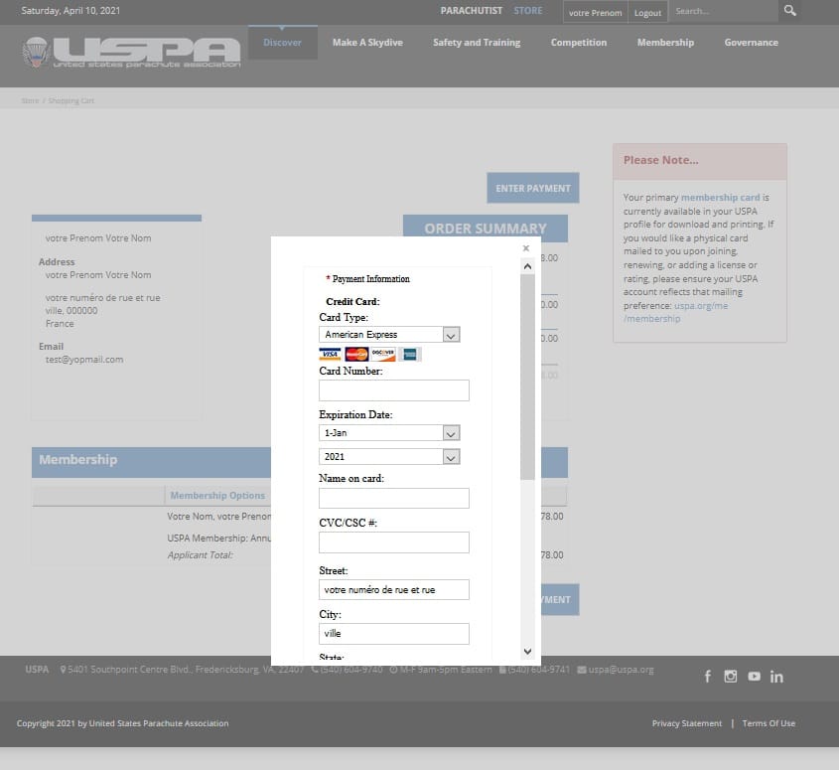Screen dimensions: 839x770
Task: Open Safety and Training menu
Action: tap(477, 43)
